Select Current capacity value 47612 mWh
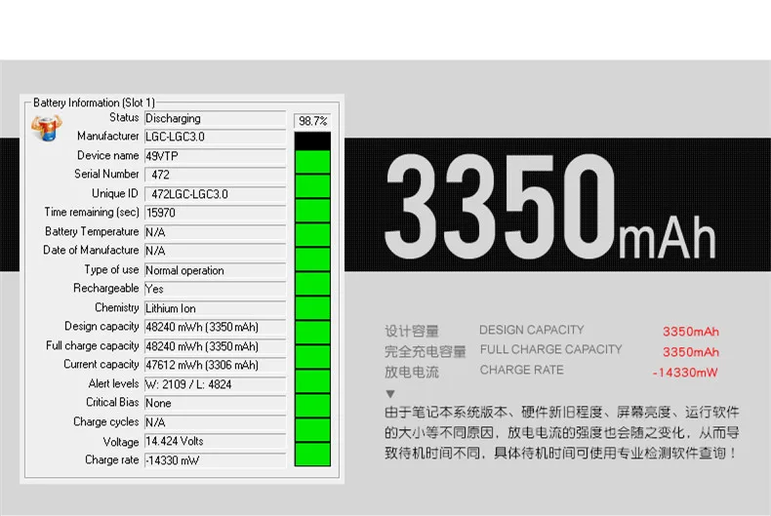Image resolution: width=771 pixels, height=516 pixels. [x=202, y=365]
